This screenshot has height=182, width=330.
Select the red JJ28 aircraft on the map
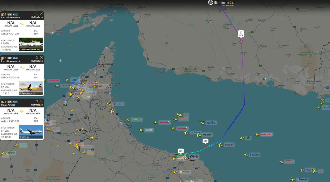[241, 41]
